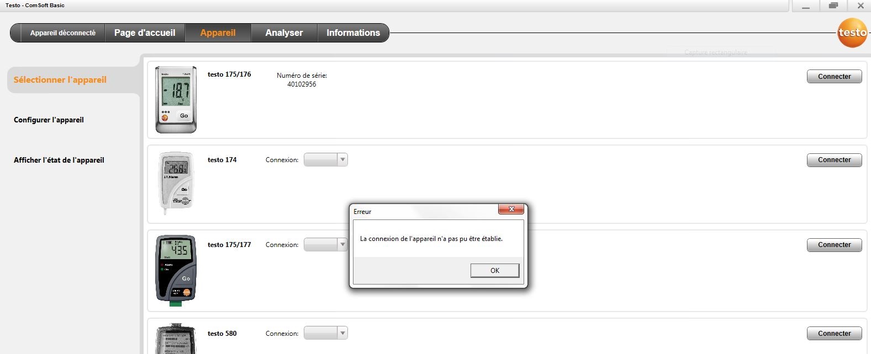
Task: Click the testo 174 device image
Action: 176,183
